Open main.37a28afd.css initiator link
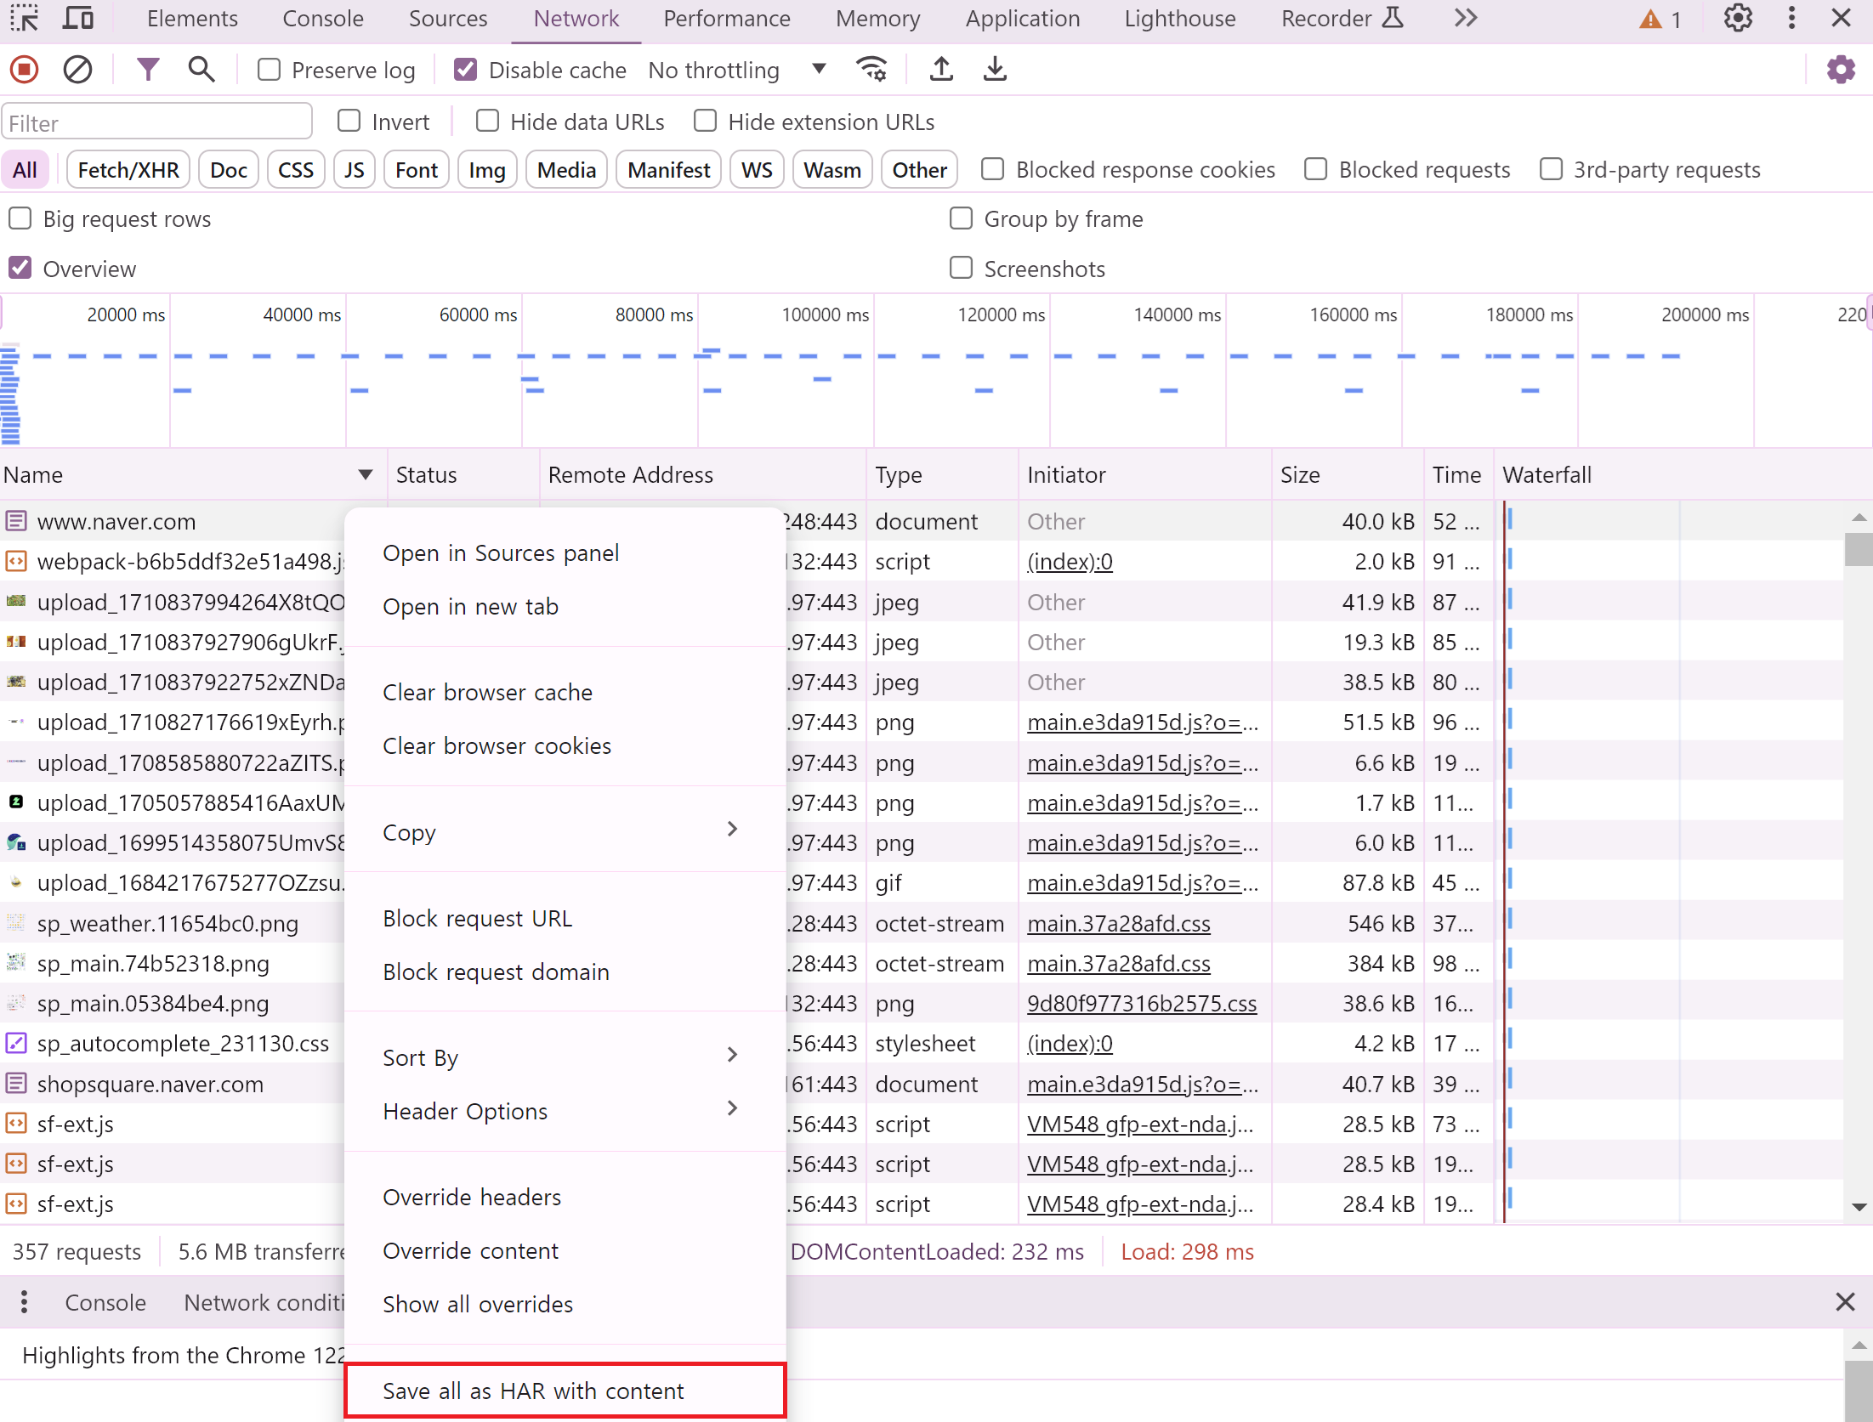 [x=1118, y=923]
